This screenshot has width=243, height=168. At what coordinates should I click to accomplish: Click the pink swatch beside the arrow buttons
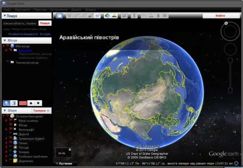(23, 103)
